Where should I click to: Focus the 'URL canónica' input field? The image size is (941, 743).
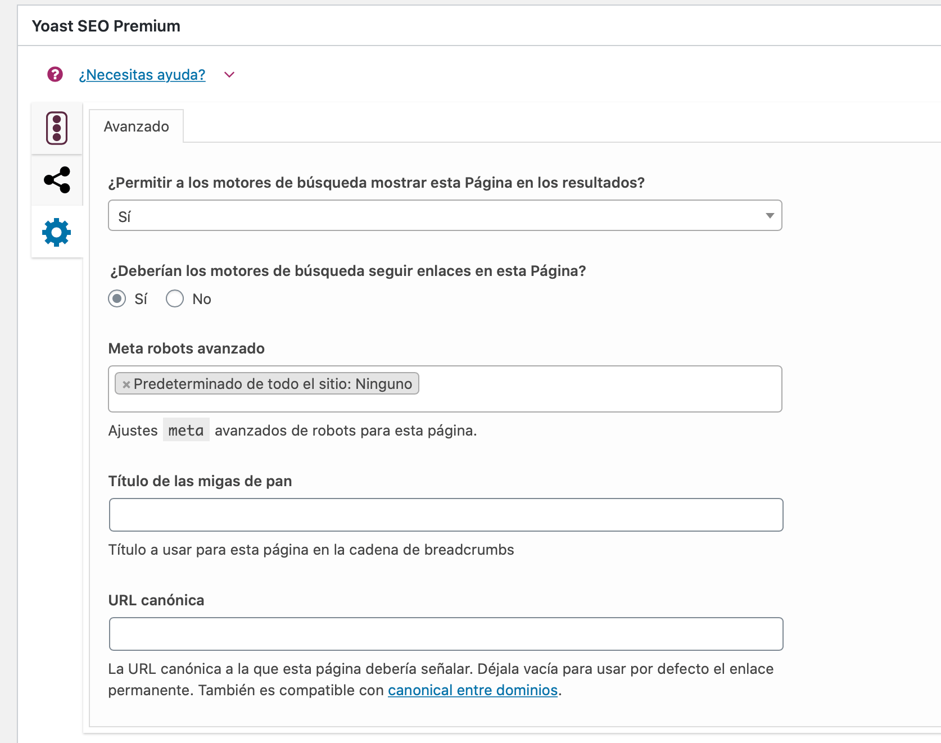[446, 634]
